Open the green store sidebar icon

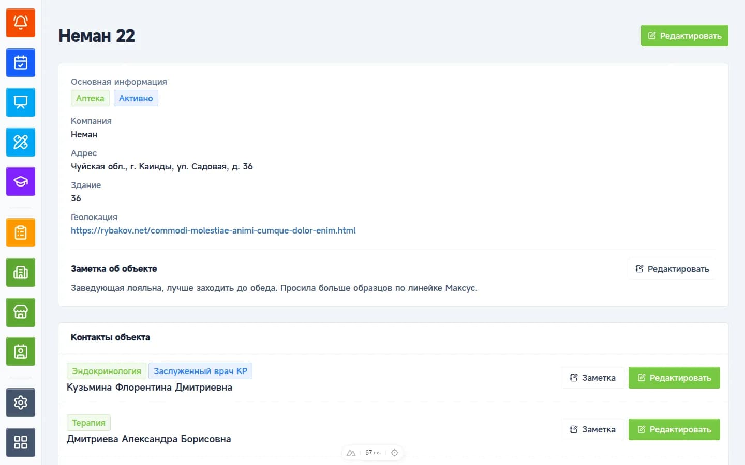pyautogui.click(x=21, y=312)
